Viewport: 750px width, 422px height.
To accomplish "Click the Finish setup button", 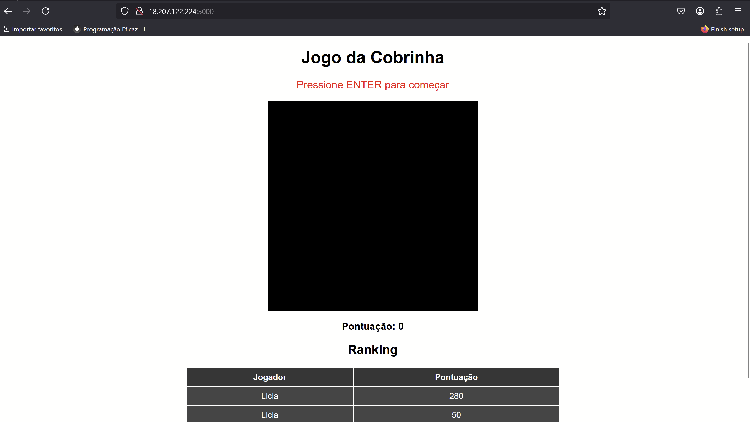I will [722, 29].
